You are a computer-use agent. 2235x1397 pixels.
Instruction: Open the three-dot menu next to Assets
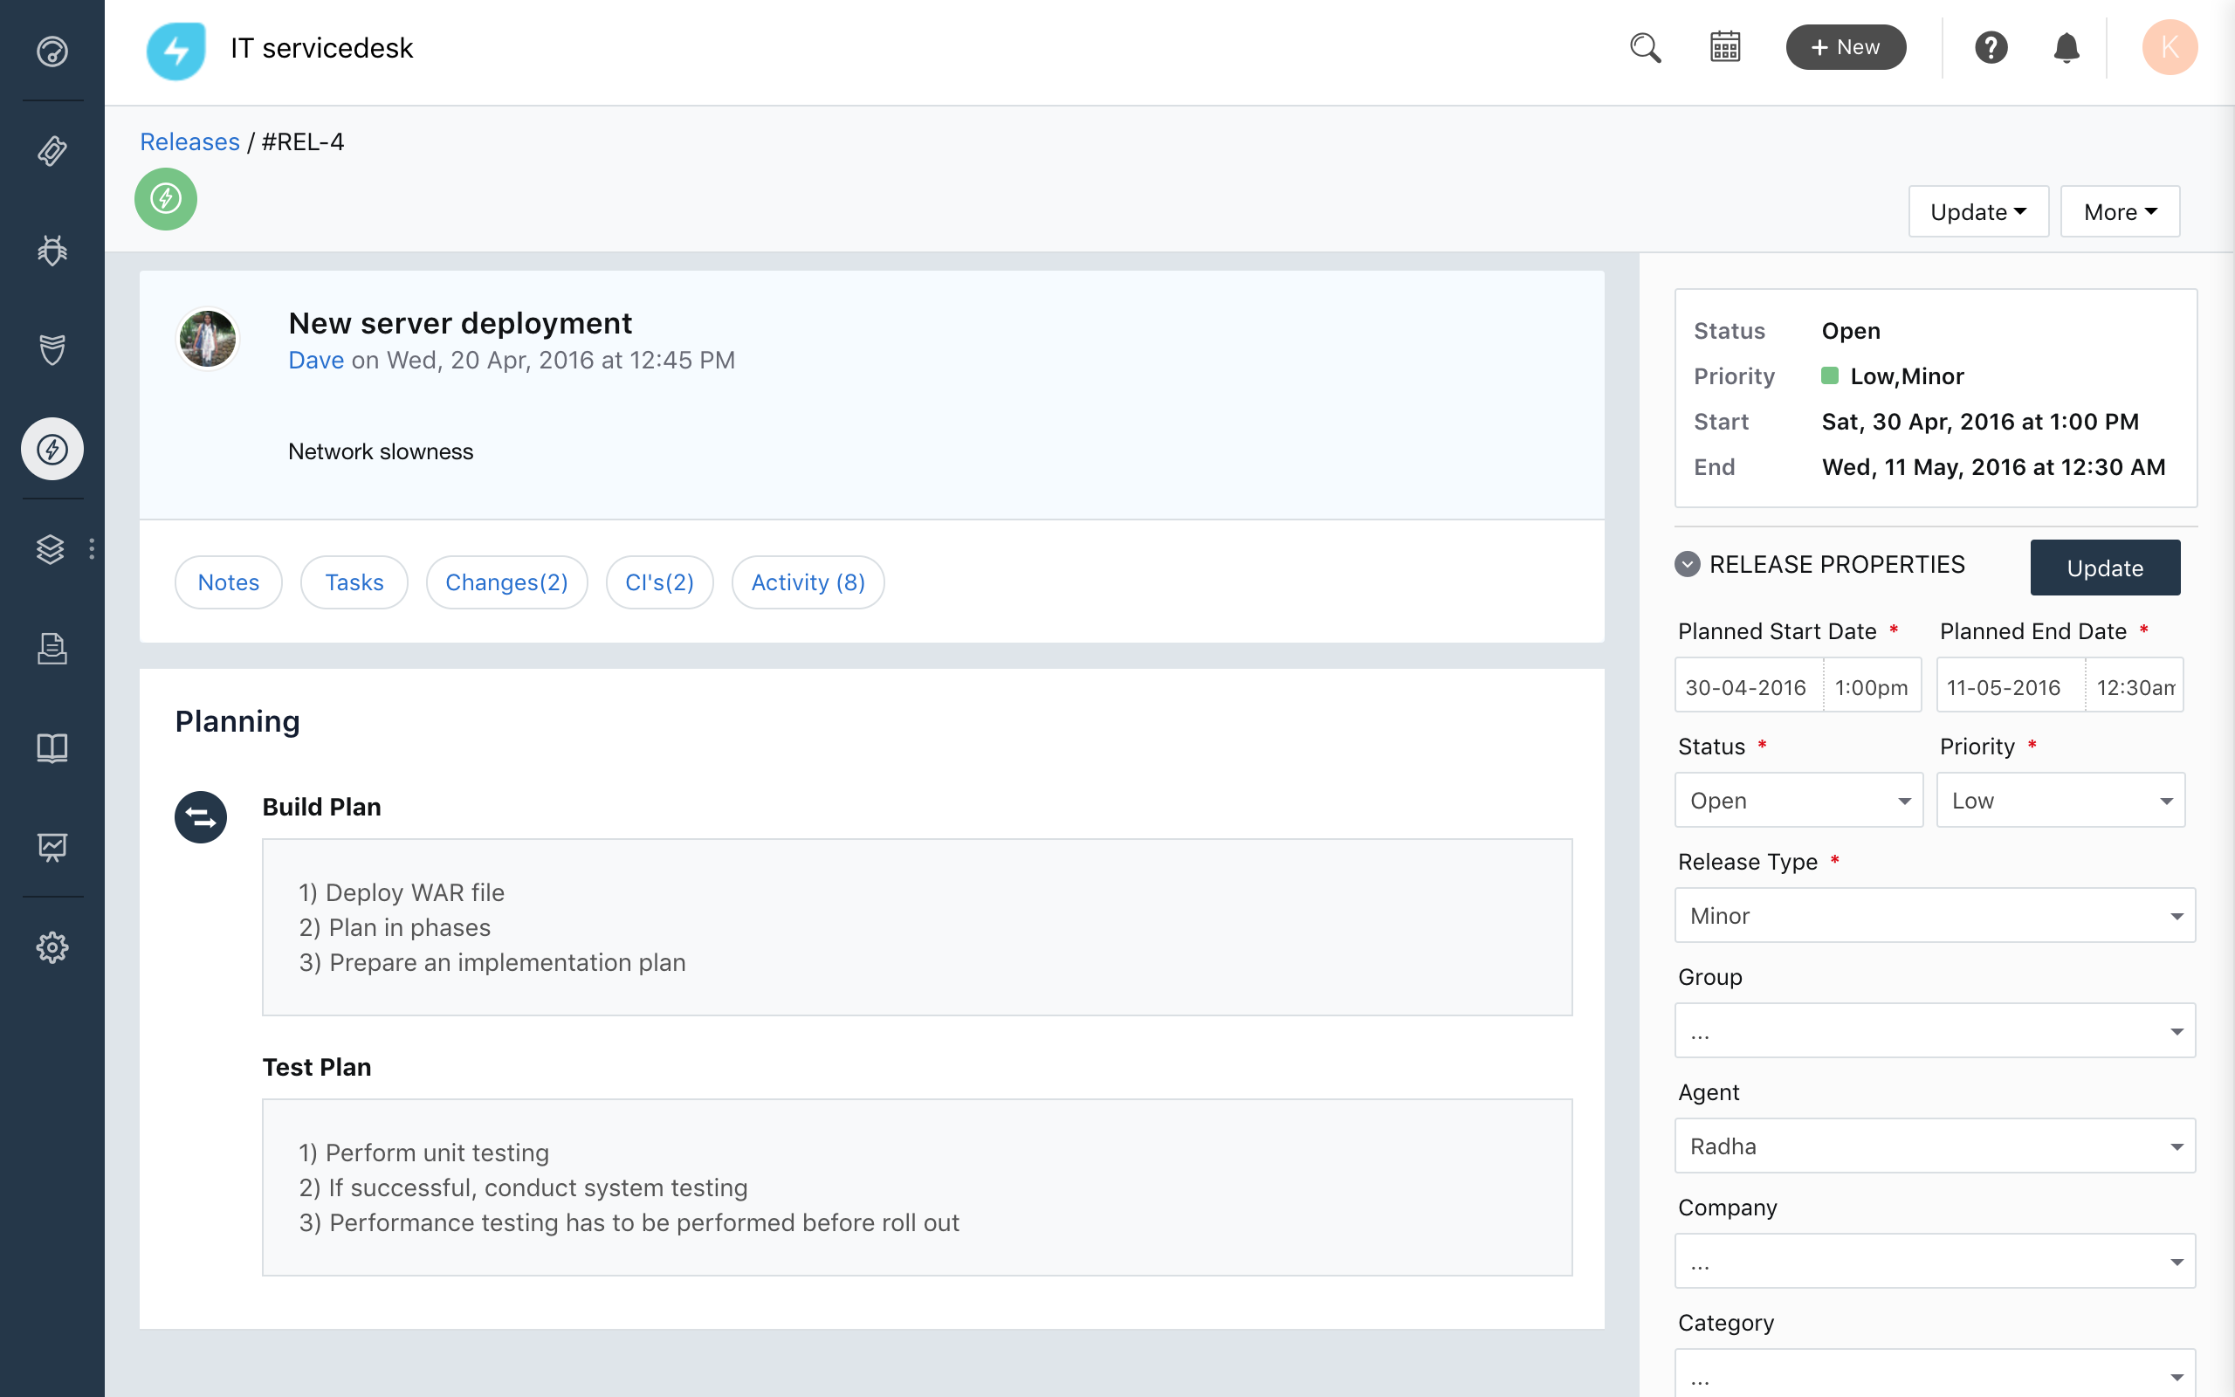tap(92, 549)
